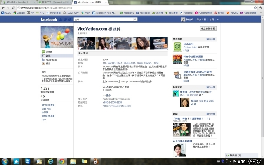Open the Tsai Ing-wen portrait thumbnail
Viewport: 264px width, 165px height.
coord(185,102)
